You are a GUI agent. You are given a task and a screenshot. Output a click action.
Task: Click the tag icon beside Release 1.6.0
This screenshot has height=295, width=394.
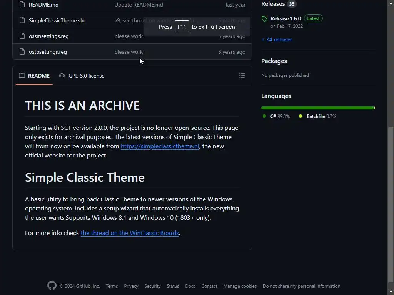coord(264,19)
